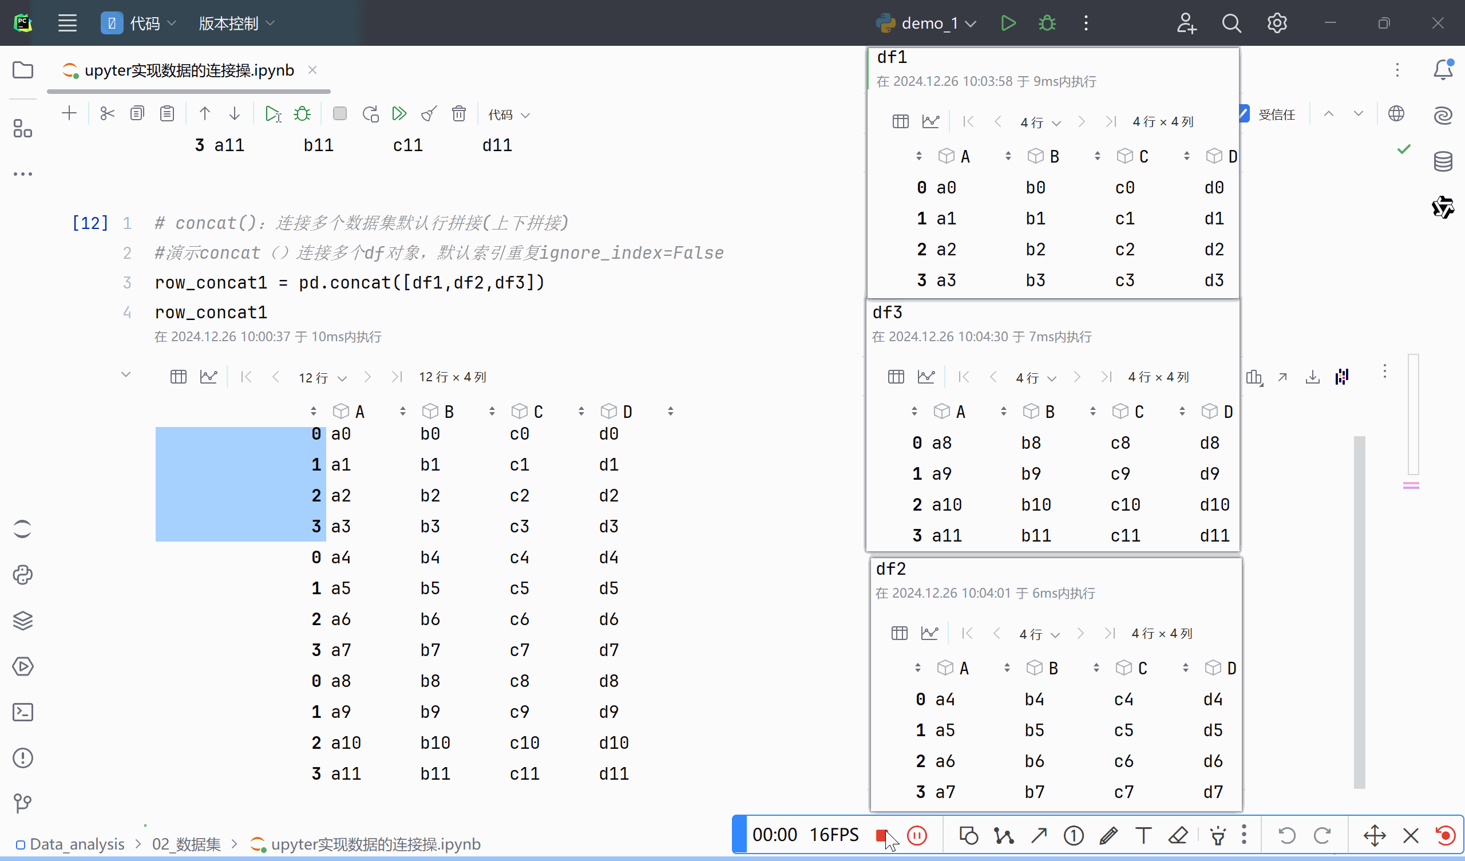Select the recorder text tool

tap(1143, 836)
